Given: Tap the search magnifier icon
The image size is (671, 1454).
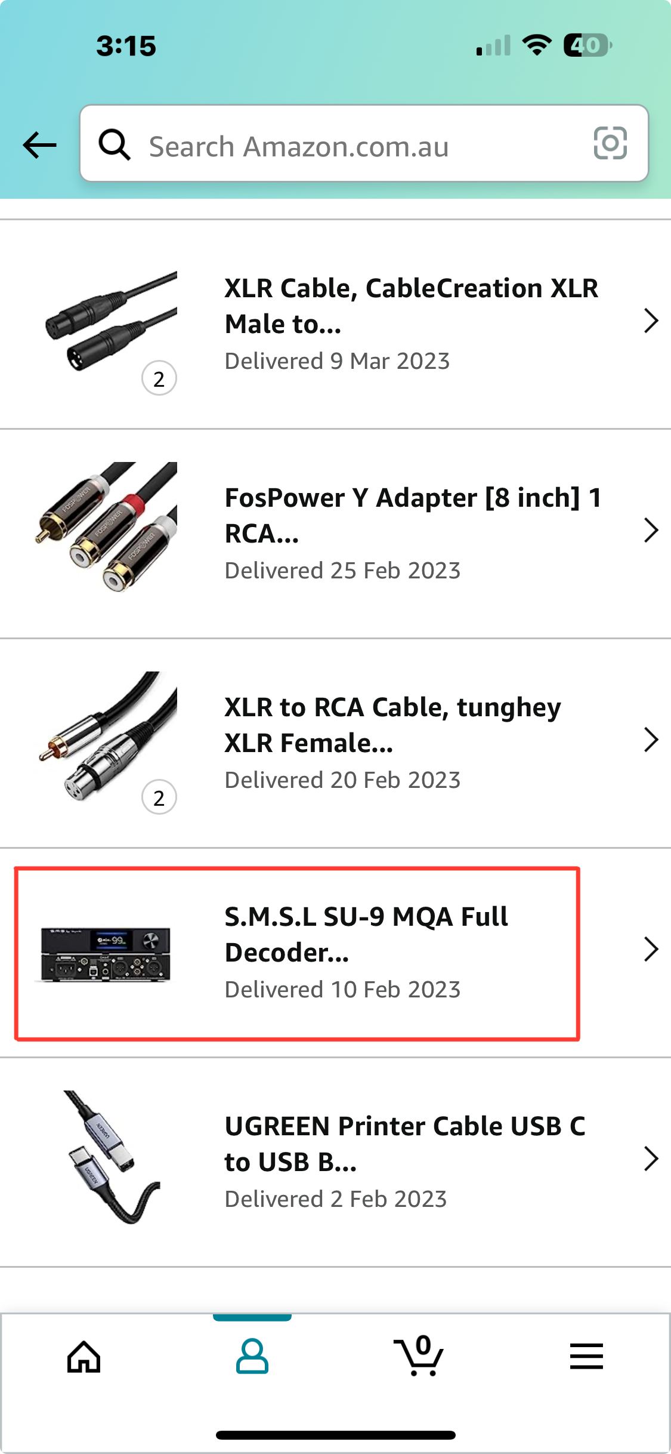Looking at the screenshot, I should point(115,145).
